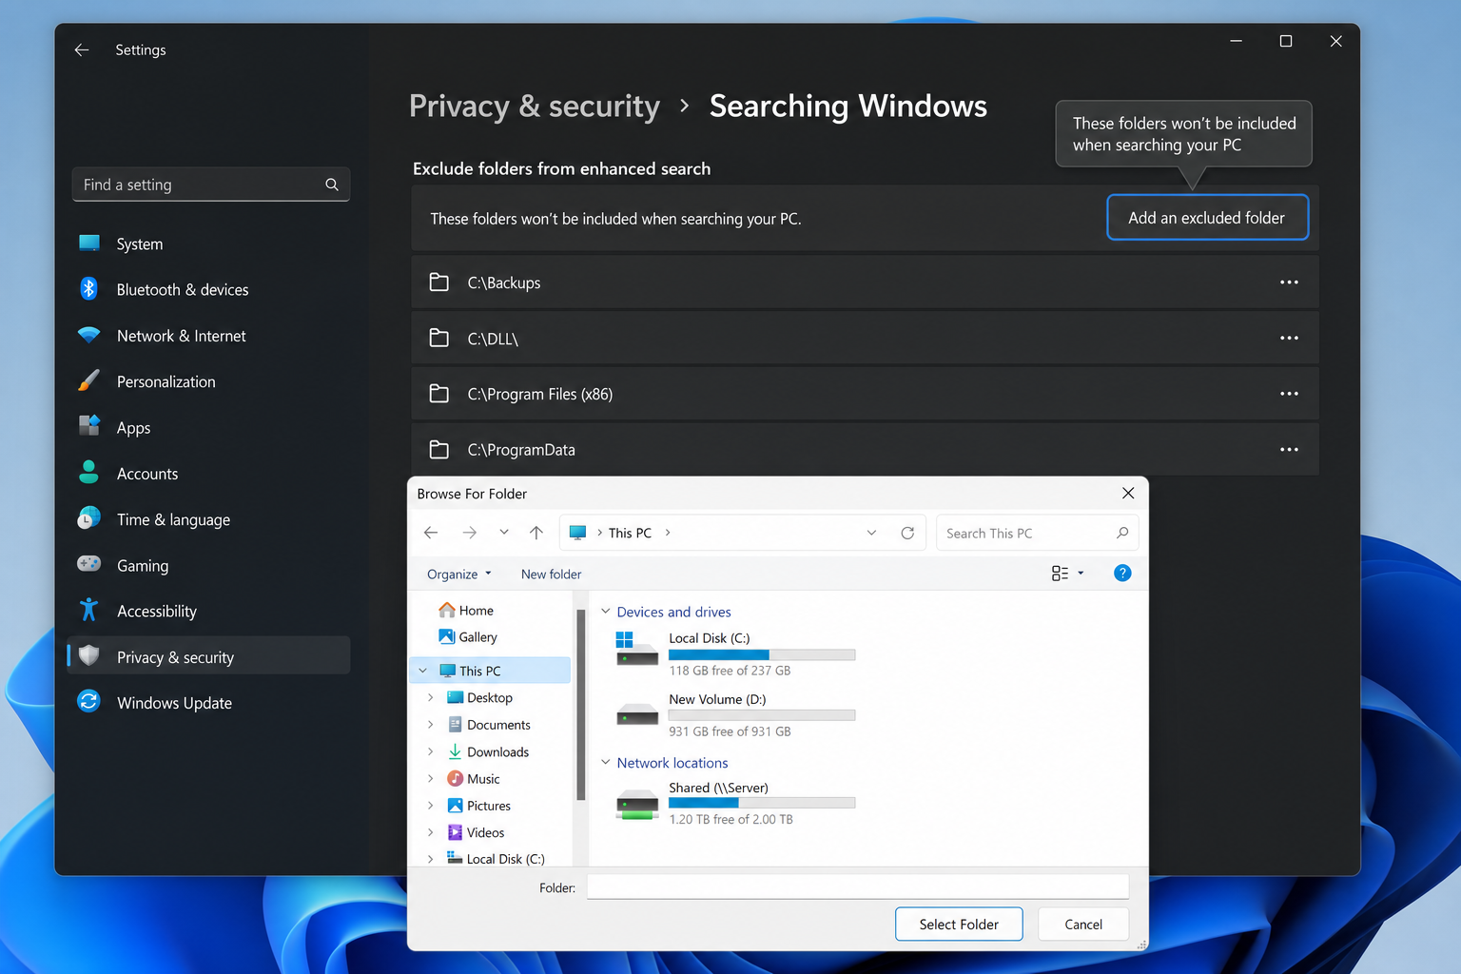Open the Organize dropdown menu
This screenshot has width=1461, height=974.
point(459,575)
